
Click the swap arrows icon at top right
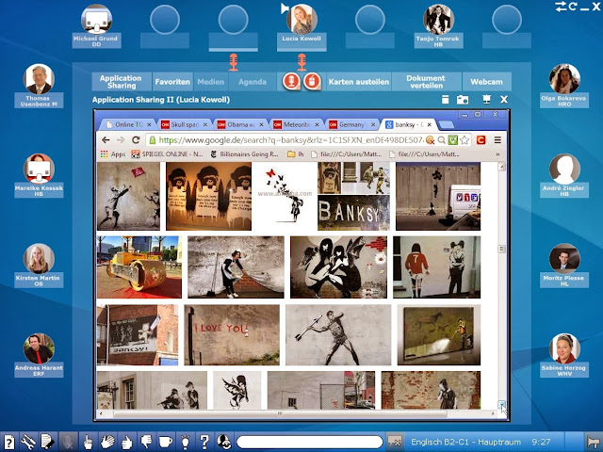click(x=561, y=7)
